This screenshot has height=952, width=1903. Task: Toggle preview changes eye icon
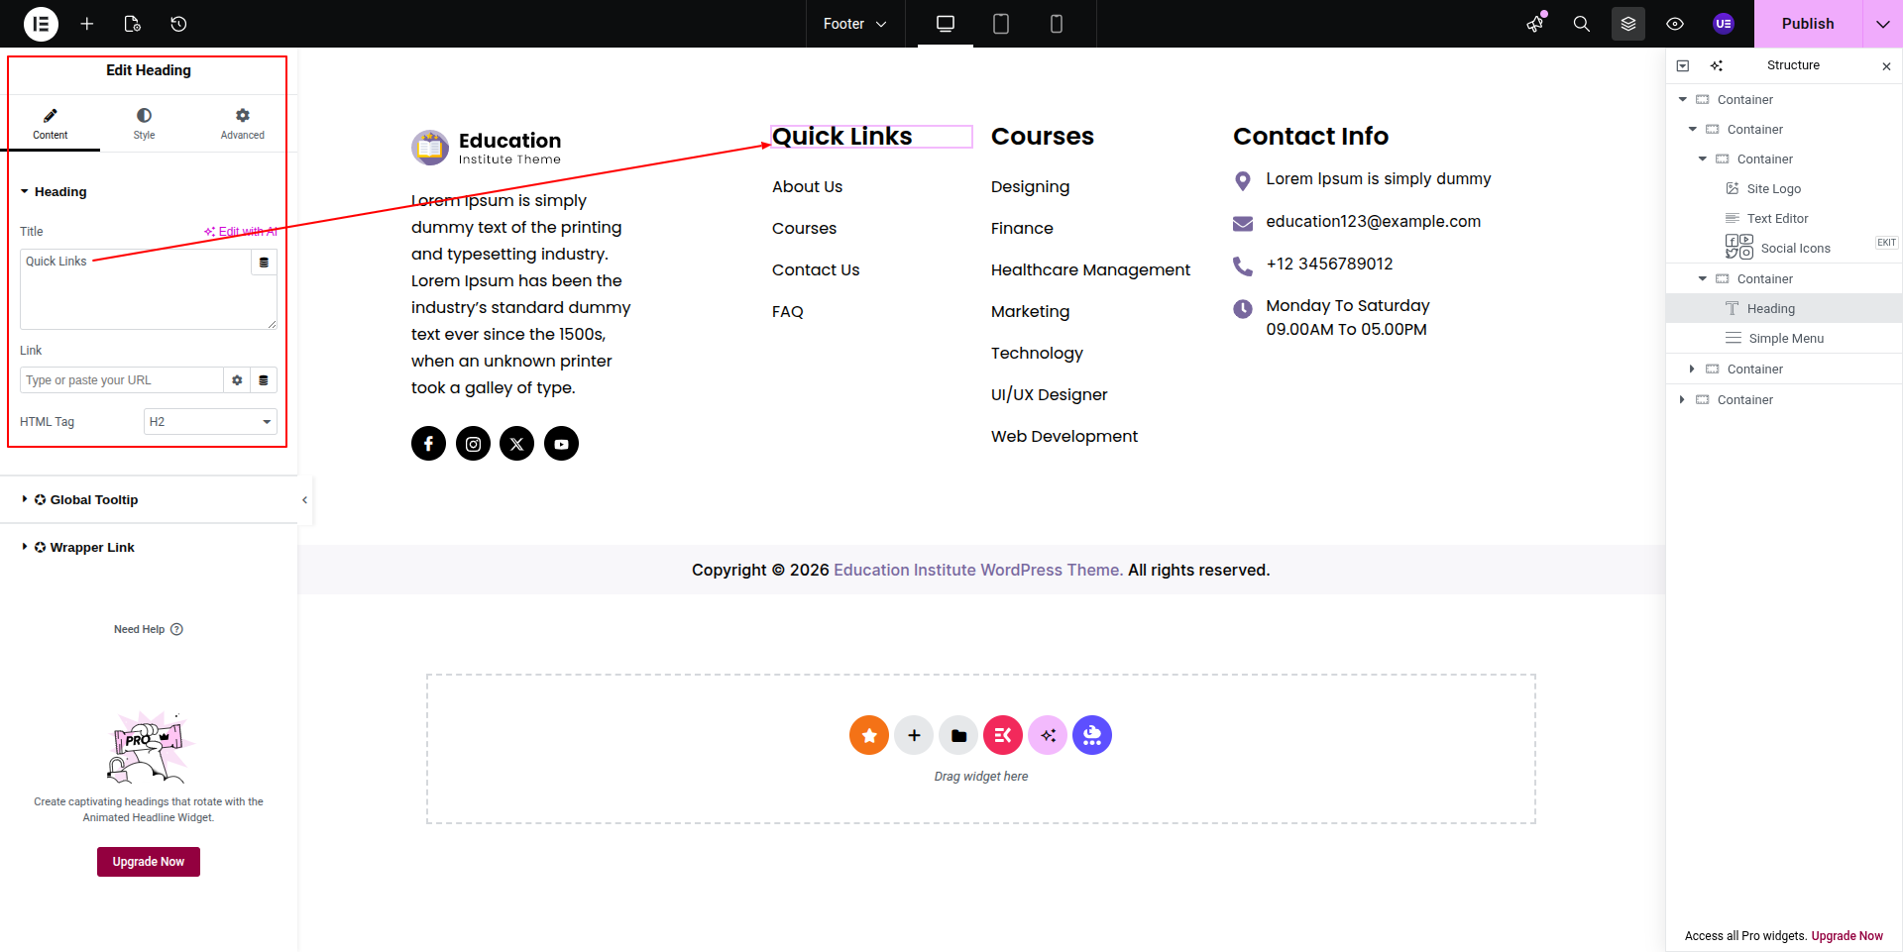click(x=1675, y=24)
